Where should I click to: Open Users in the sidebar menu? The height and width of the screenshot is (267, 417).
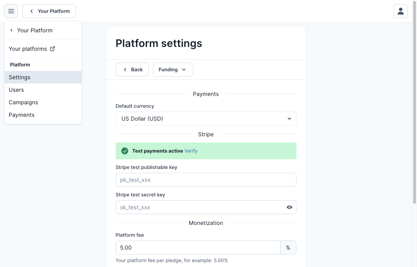pyautogui.click(x=43, y=90)
